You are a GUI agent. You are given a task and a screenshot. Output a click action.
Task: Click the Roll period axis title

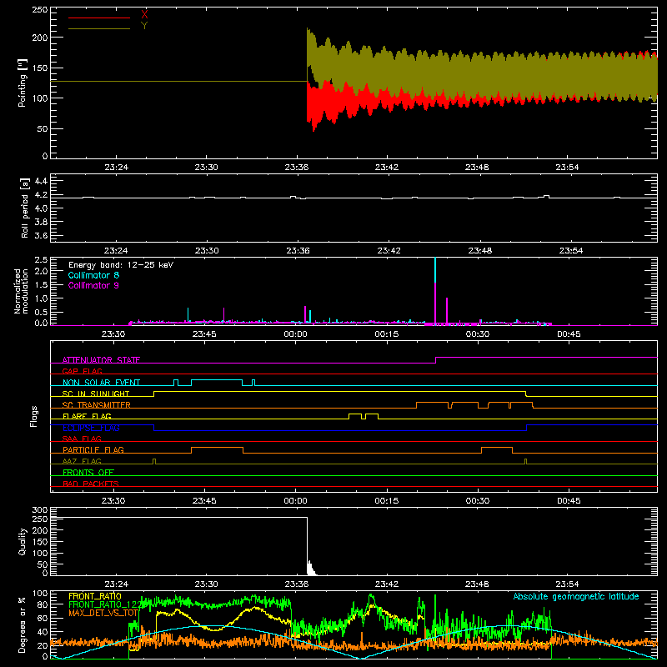tap(25, 208)
